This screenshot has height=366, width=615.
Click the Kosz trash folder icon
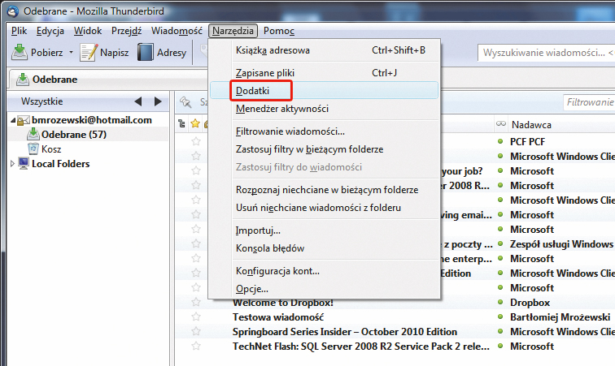(x=32, y=149)
